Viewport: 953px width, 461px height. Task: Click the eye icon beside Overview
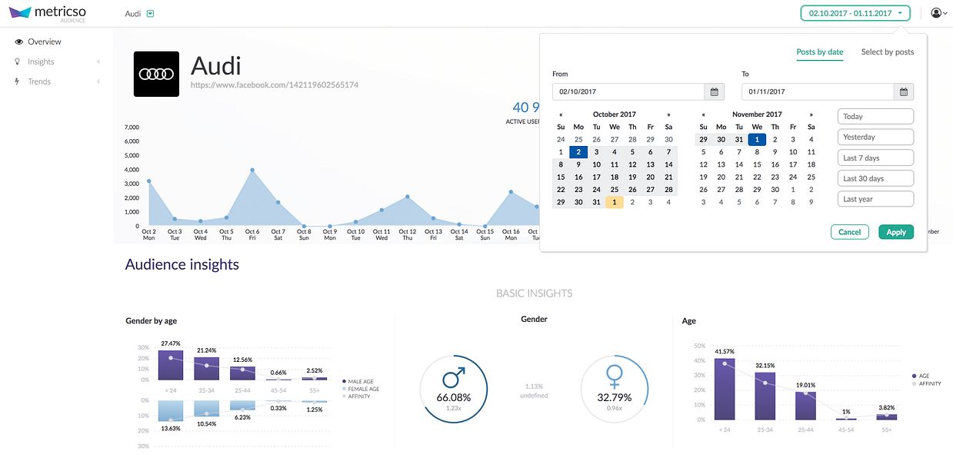(18, 41)
